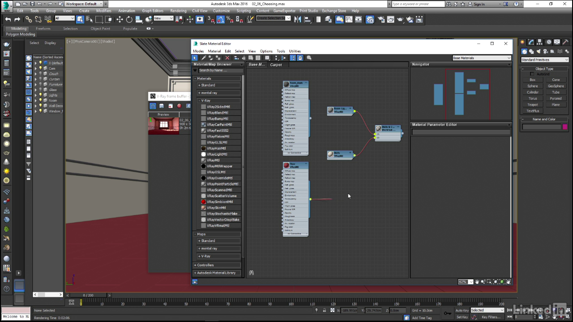Click the Set Key key icon

pos(448,313)
